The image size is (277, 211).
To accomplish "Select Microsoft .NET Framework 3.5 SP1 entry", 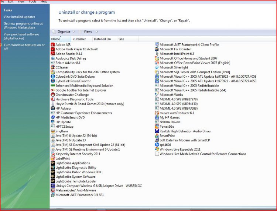I will coord(78,195).
